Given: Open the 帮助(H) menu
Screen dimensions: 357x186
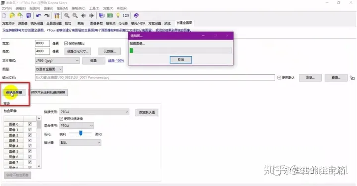Looking at the screenshot, I should point(122,8).
